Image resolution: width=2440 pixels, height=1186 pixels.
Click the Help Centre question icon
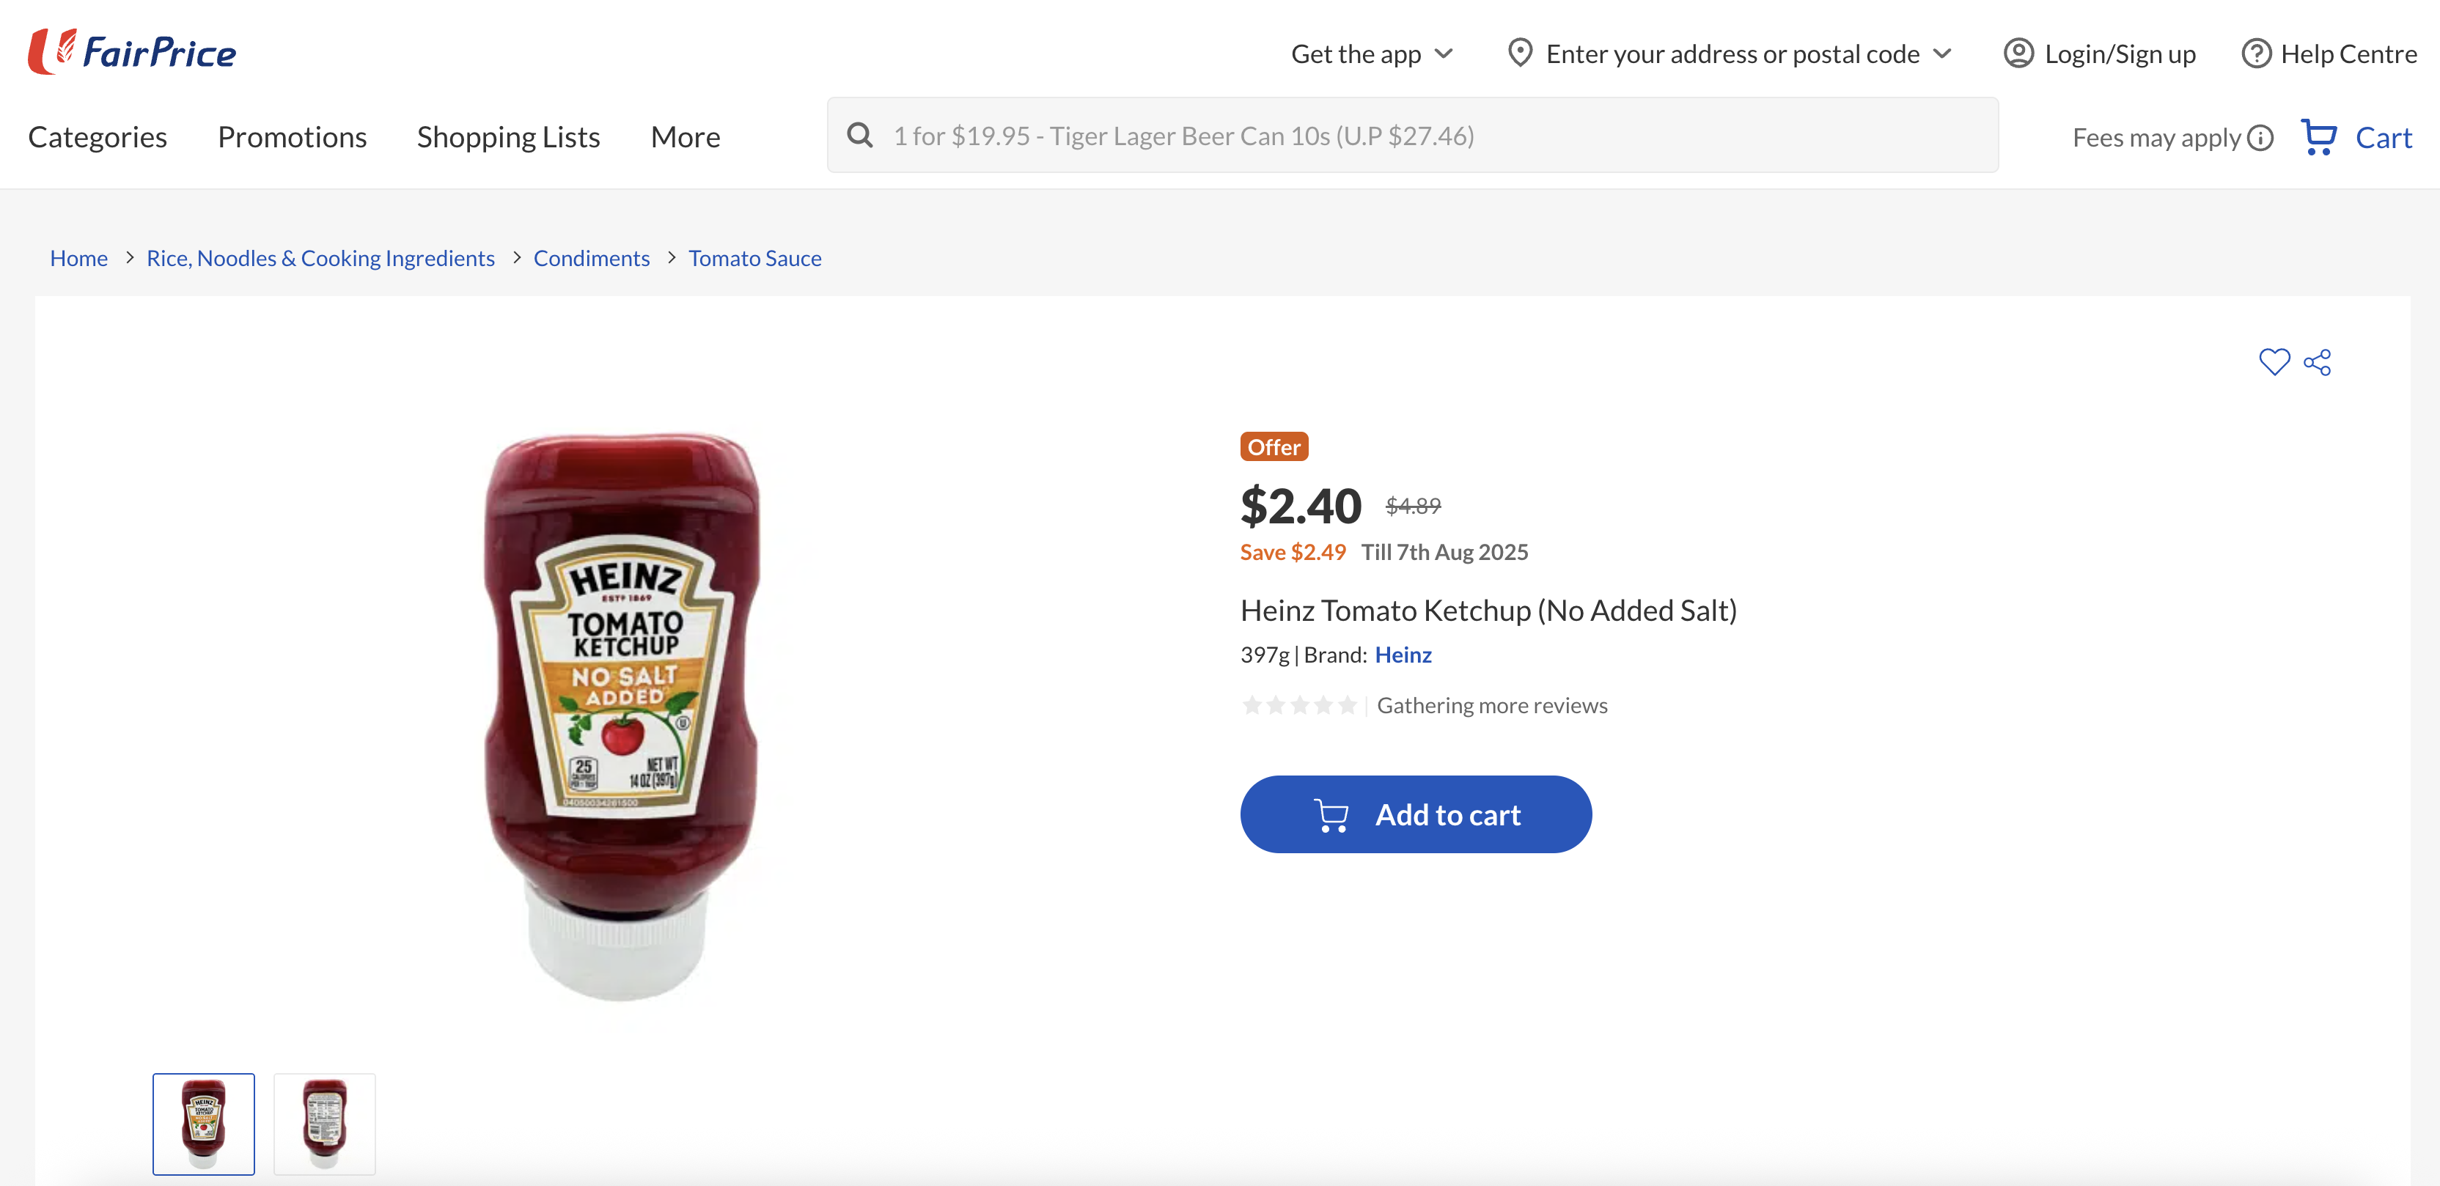tap(2255, 54)
